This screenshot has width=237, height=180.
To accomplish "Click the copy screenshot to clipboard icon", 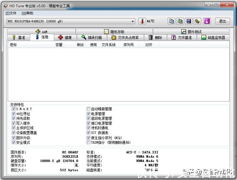I will tap(180, 21).
